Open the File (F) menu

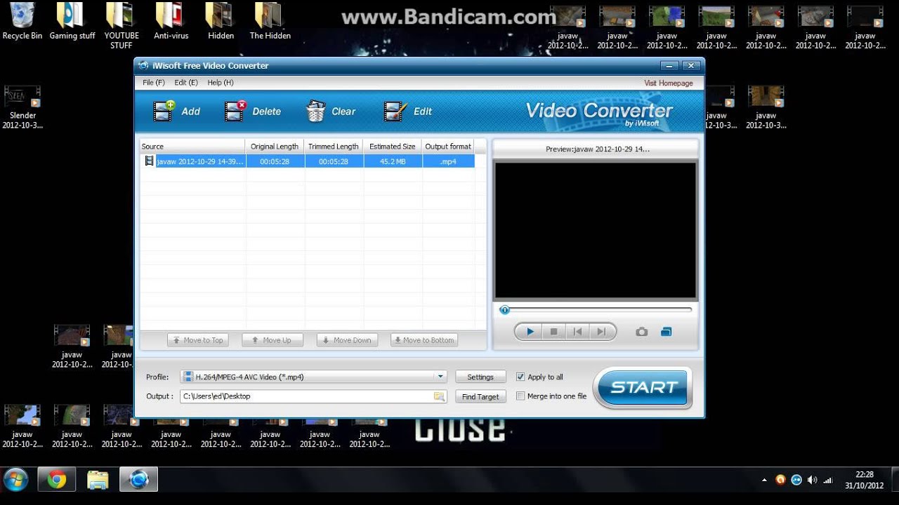click(153, 83)
